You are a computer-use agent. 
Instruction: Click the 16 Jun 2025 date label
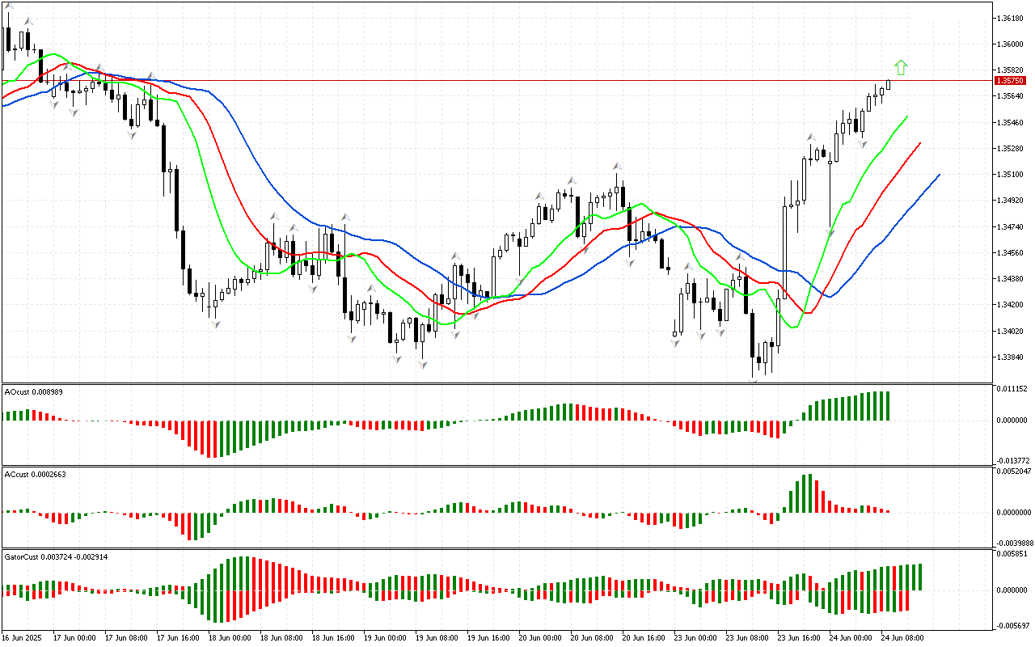(23, 638)
